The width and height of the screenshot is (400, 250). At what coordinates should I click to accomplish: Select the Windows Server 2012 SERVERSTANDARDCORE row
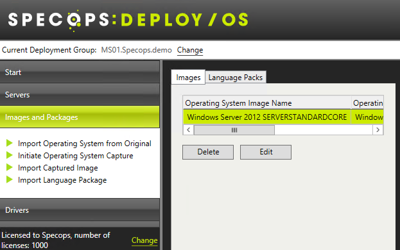[283, 117]
